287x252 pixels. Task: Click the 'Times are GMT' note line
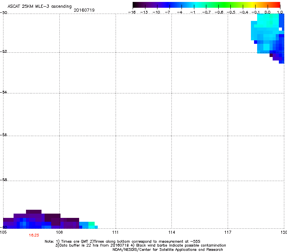tap(123, 242)
